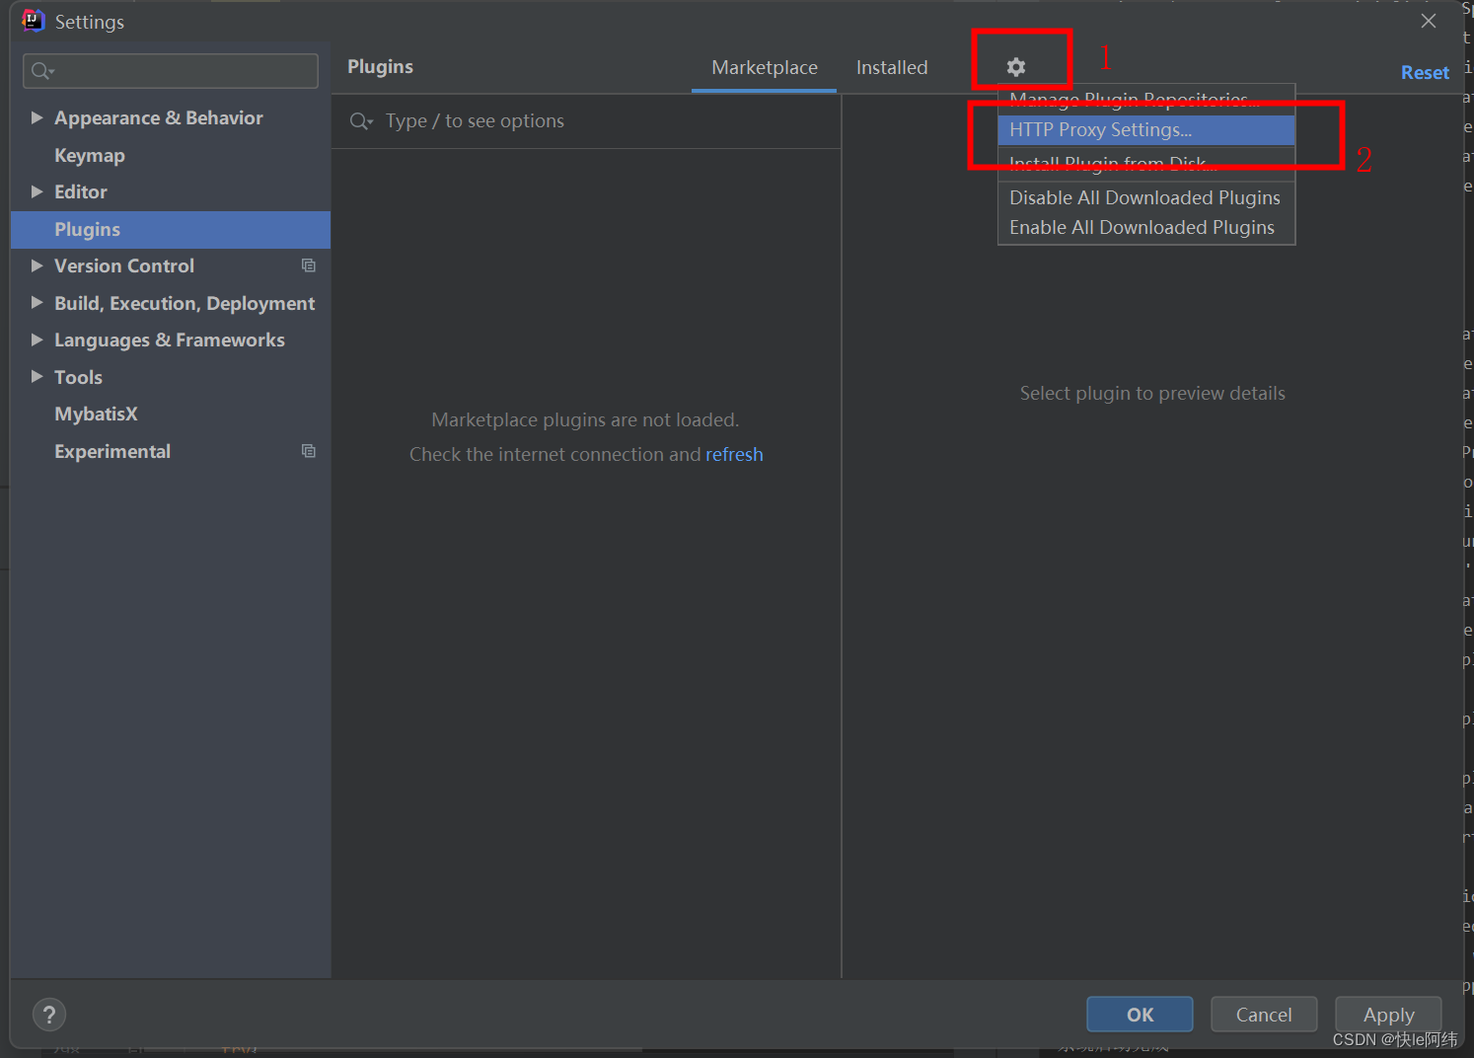Screen dimensions: 1474x1058
Task: Select Version Control label
Action: coord(124,265)
